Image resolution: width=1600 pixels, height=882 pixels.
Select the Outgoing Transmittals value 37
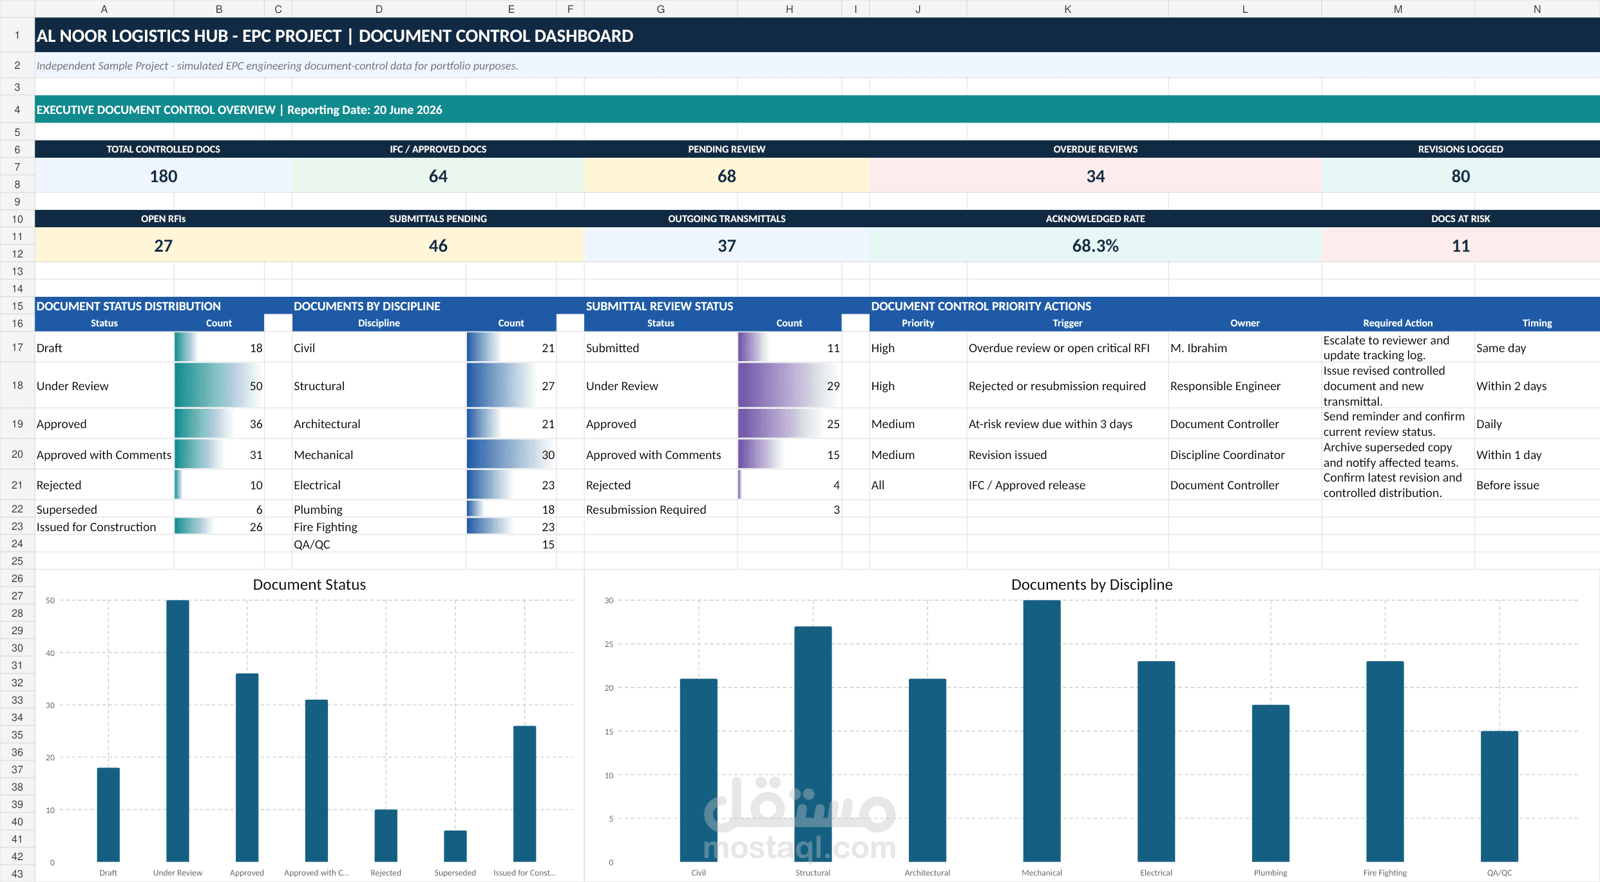(727, 245)
